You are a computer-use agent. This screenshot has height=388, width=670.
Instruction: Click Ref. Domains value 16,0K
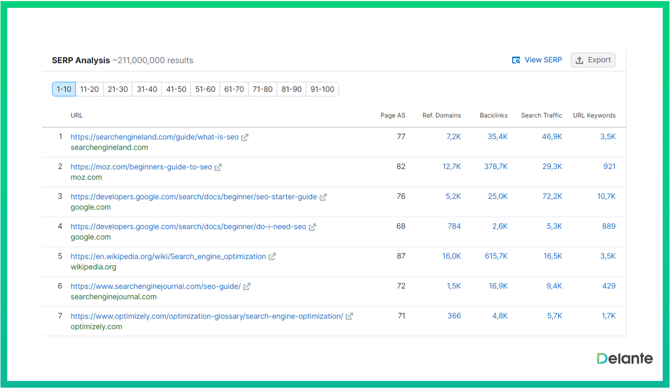pyautogui.click(x=452, y=256)
